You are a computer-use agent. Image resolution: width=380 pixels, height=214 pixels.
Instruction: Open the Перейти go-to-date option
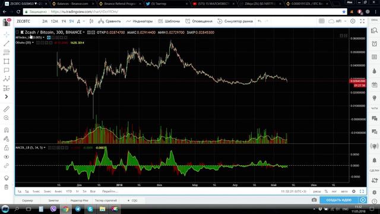110,191
